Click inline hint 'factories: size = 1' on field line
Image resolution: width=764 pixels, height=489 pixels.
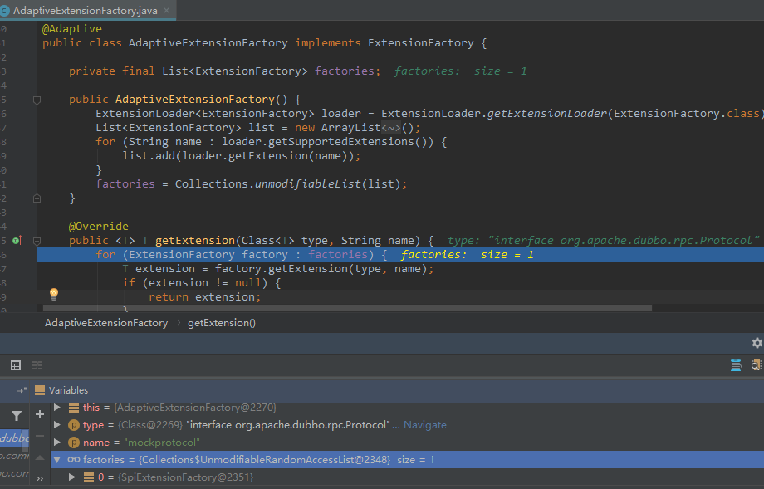[x=460, y=71]
